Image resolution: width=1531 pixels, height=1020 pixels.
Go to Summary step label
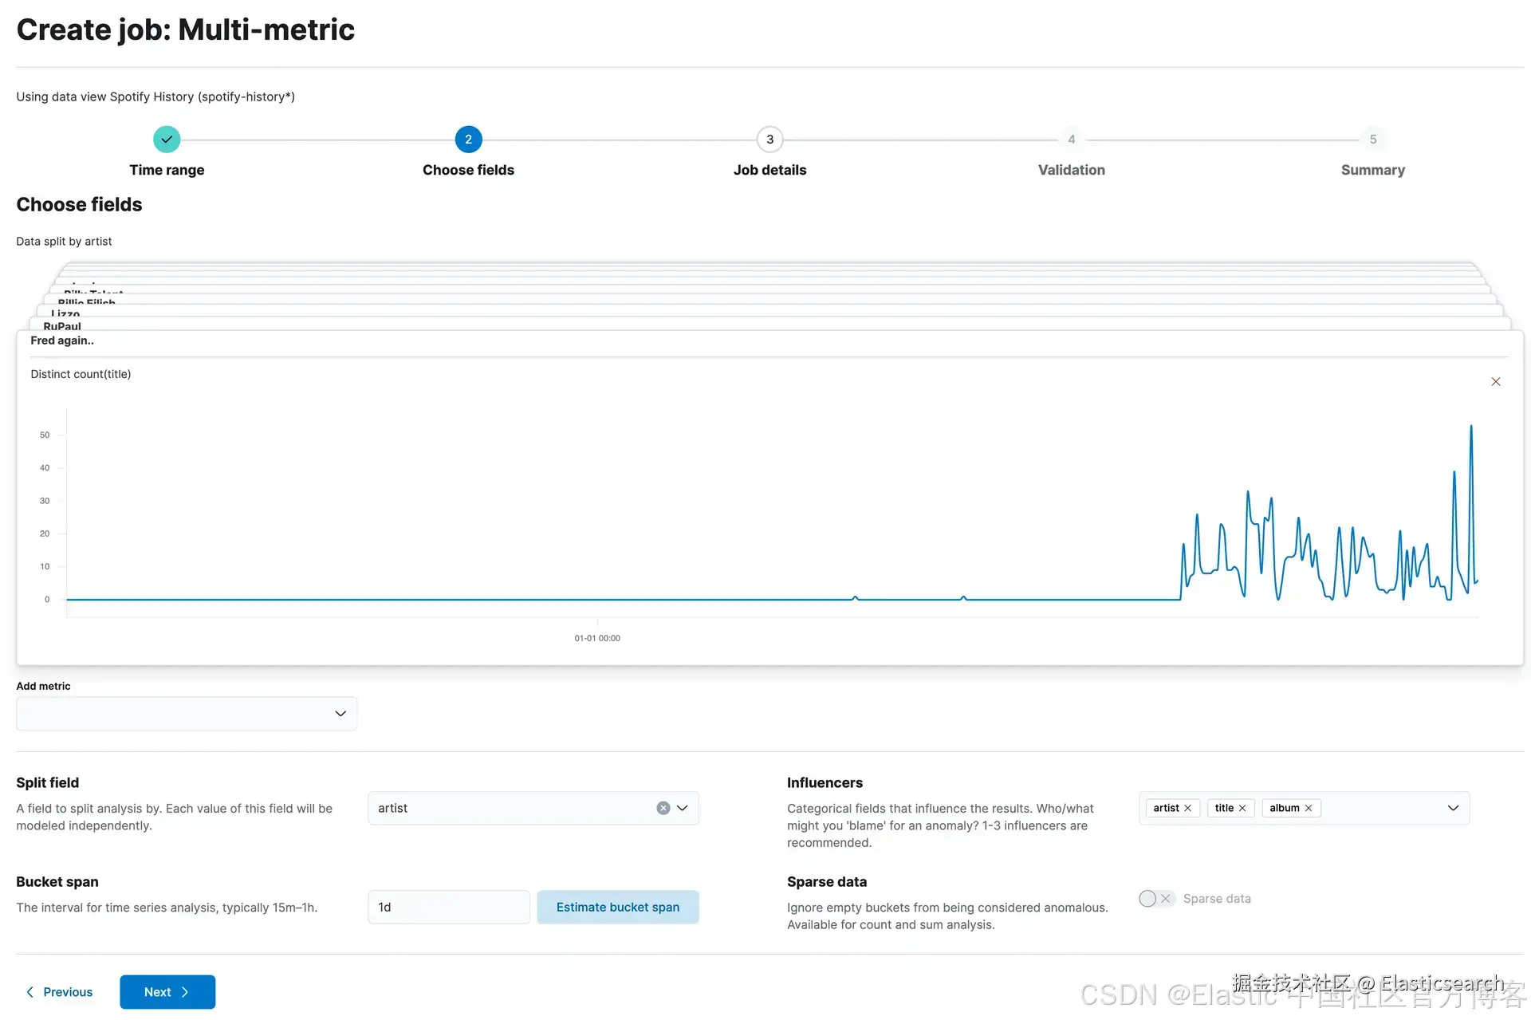click(x=1372, y=170)
